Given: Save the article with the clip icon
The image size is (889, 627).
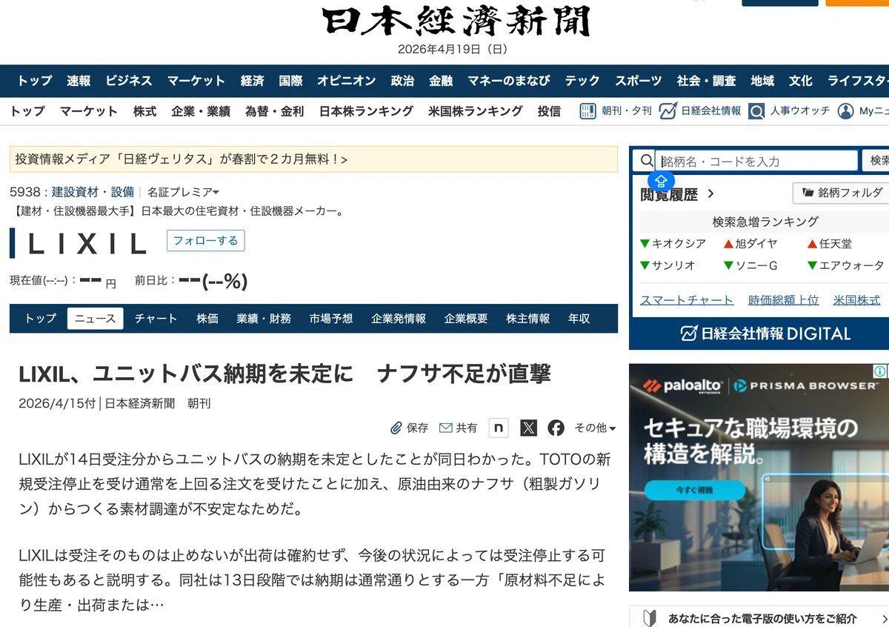Looking at the screenshot, I should coord(396,428).
